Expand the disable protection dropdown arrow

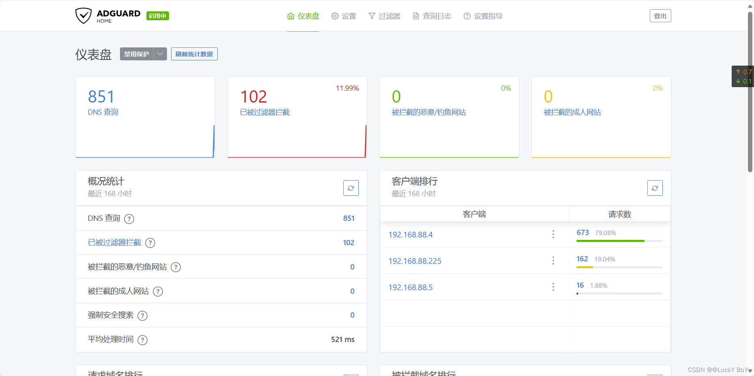click(x=160, y=54)
